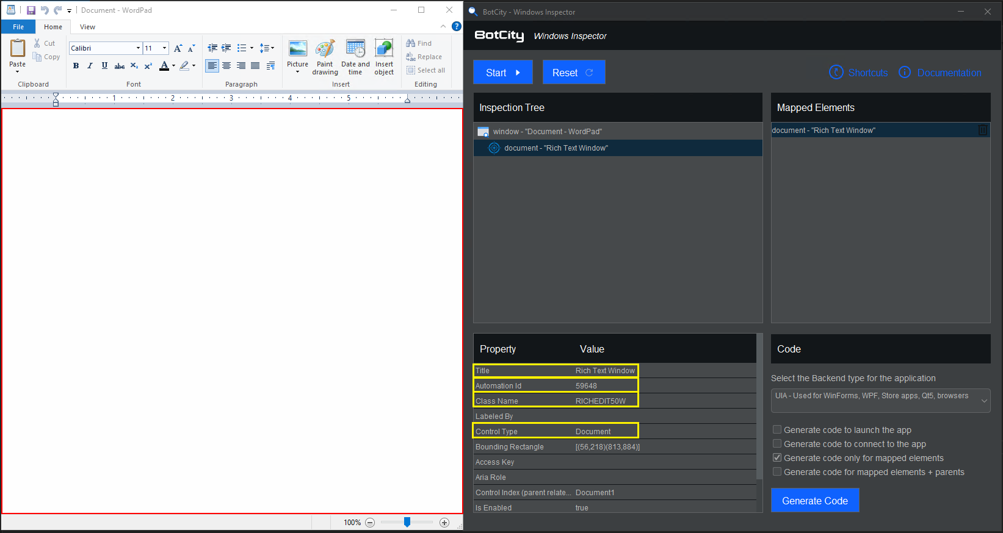Check Generate code to connect to the app
The image size is (1003, 533).
pyautogui.click(x=777, y=444)
